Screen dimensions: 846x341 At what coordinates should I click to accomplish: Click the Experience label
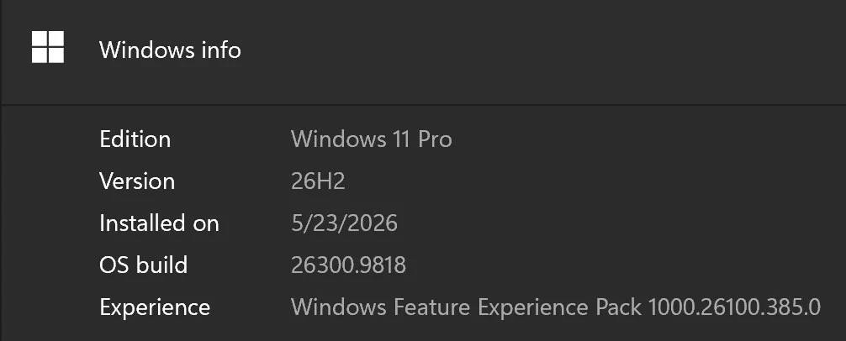[155, 307]
